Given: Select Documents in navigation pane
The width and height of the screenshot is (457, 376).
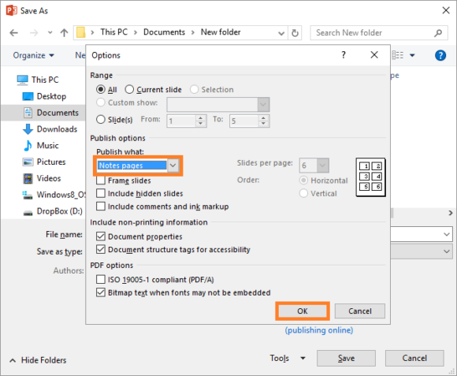Looking at the screenshot, I should pos(51,113).
